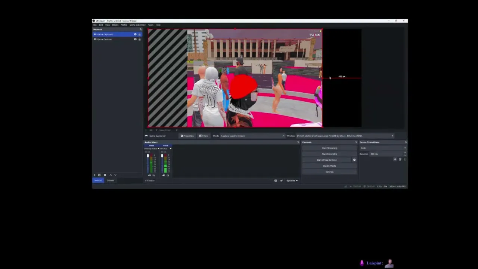Enable Studio Mode
This screenshot has height=269, width=478.
point(329,166)
